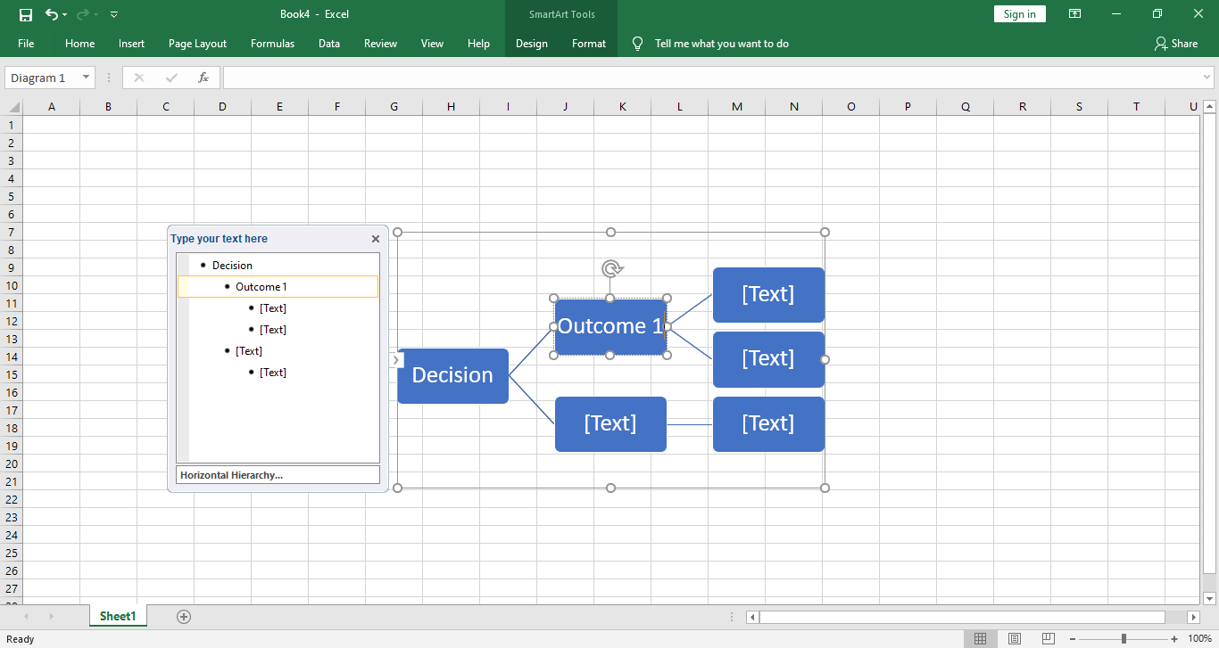Switch to Page Layout view icon
The width and height of the screenshot is (1219, 648).
(1014, 638)
